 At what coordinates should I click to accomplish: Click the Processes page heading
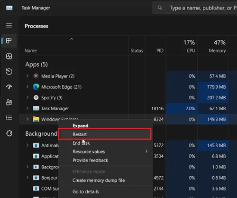pyautogui.click(x=36, y=26)
